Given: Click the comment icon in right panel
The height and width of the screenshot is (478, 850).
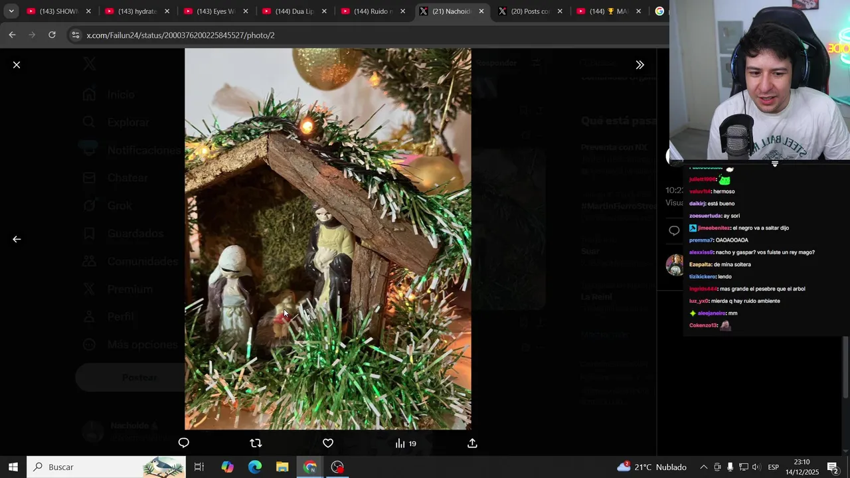Looking at the screenshot, I should pyautogui.click(x=674, y=230).
